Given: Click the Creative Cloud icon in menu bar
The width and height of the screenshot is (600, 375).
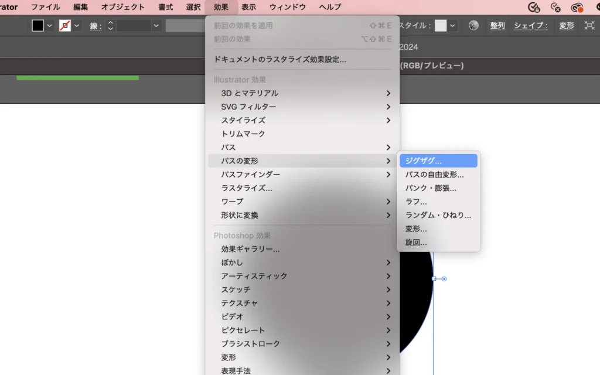Looking at the screenshot, I should tap(577, 7).
